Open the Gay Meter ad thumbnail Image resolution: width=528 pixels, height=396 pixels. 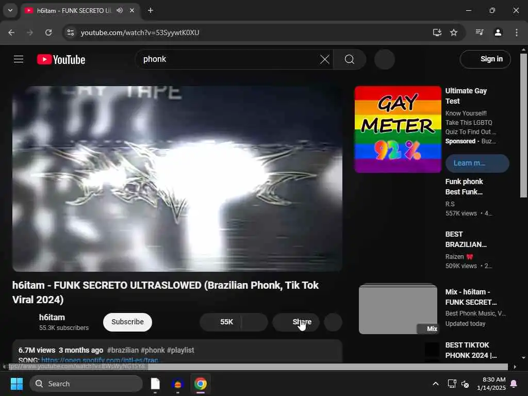tap(398, 129)
